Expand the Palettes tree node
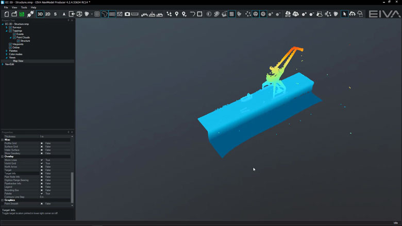The width and height of the screenshot is (402, 226). click(x=7, y=51)
